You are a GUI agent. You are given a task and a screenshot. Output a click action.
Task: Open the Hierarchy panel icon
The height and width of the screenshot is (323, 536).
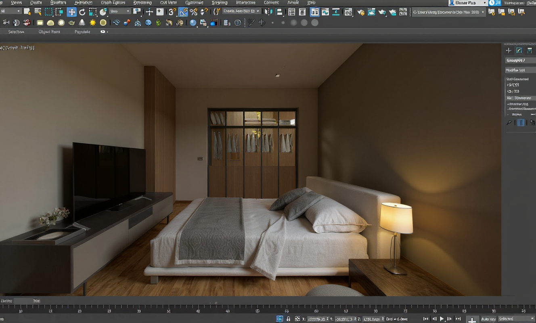(530, 50)
